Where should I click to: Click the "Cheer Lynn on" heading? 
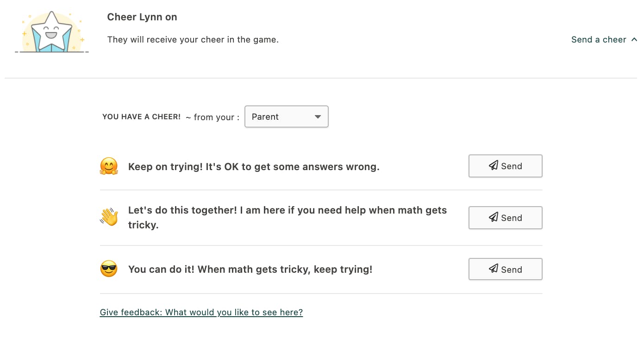142,17
